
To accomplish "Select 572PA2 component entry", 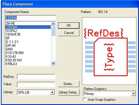I will pyautogui.click(x=28, y=31).
